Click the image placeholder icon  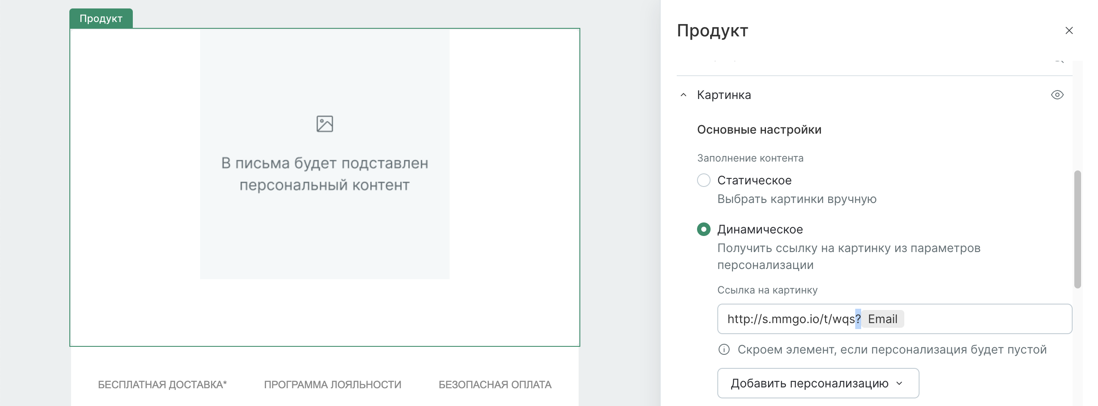[324, 124]
